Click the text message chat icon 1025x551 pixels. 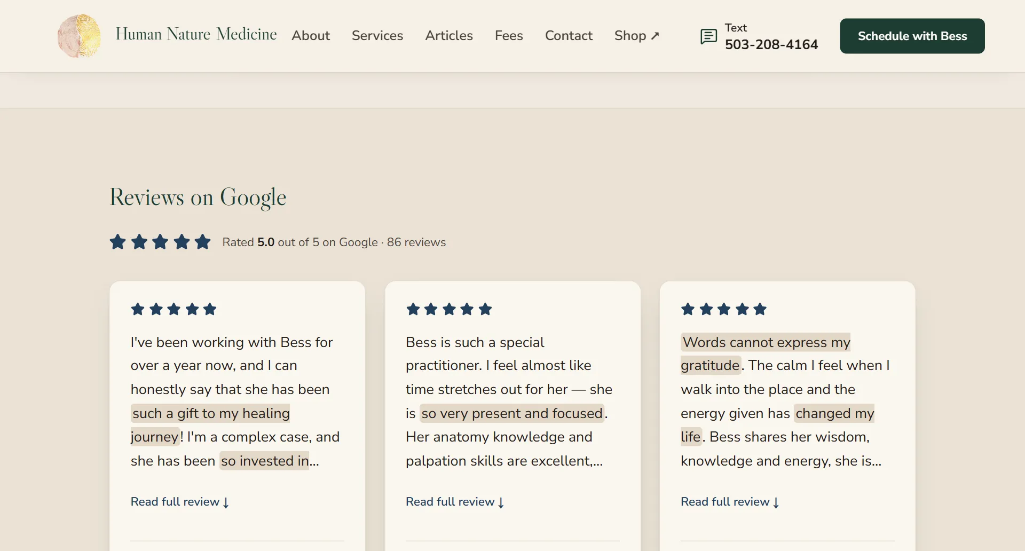[x=708, y=36]
